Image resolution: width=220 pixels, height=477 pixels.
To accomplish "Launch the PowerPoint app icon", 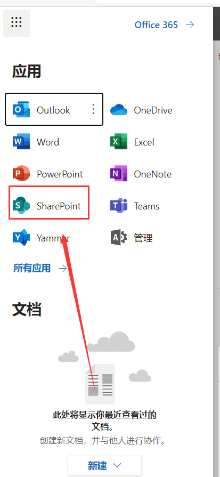I will (x=21, y=174).
